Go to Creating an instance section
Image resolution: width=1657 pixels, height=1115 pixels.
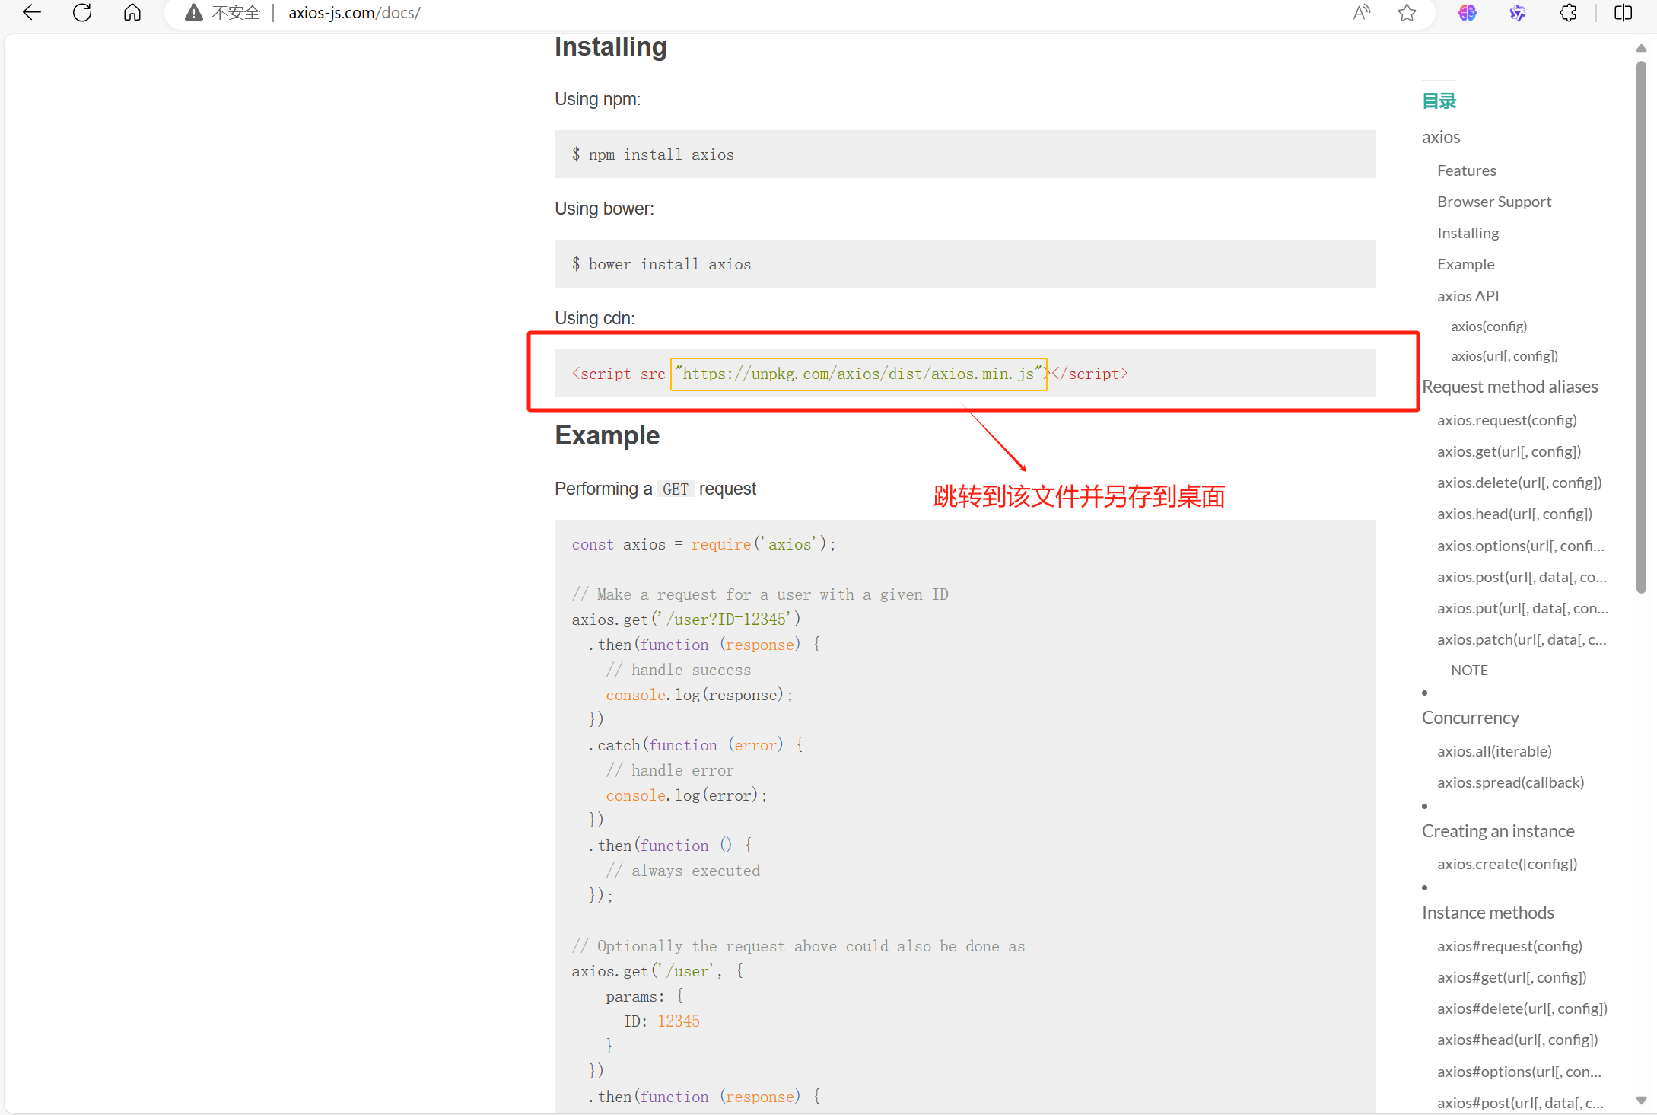click(x=1498, y=831)
